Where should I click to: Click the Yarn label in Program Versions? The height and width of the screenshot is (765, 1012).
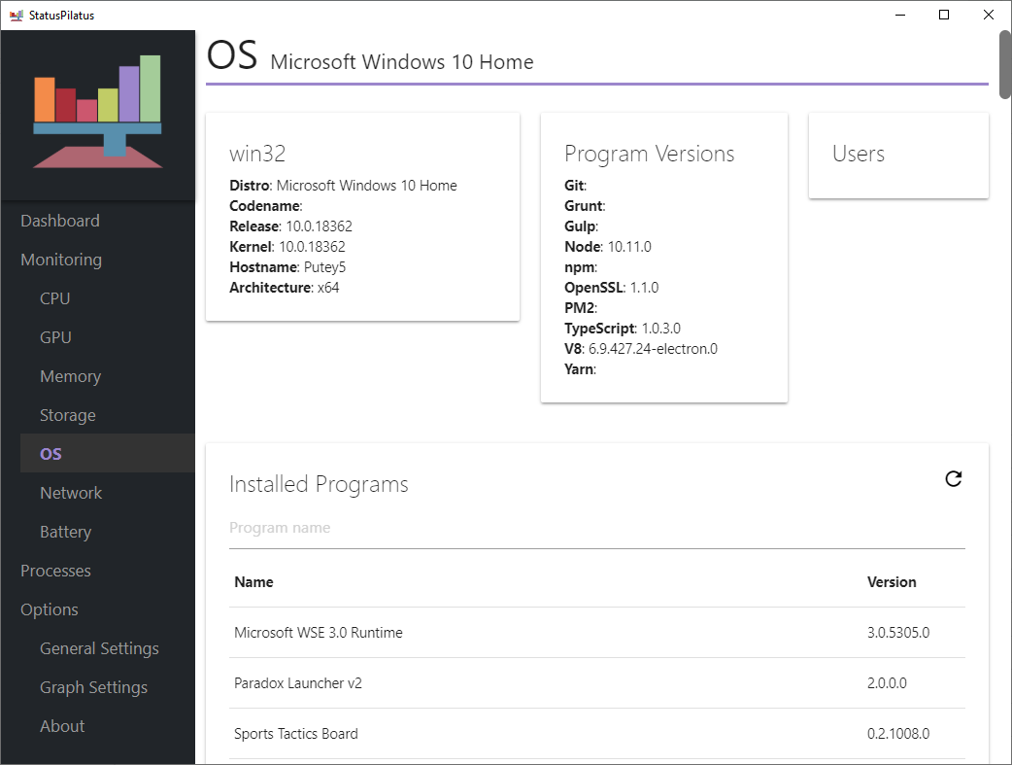pos(580,369)
